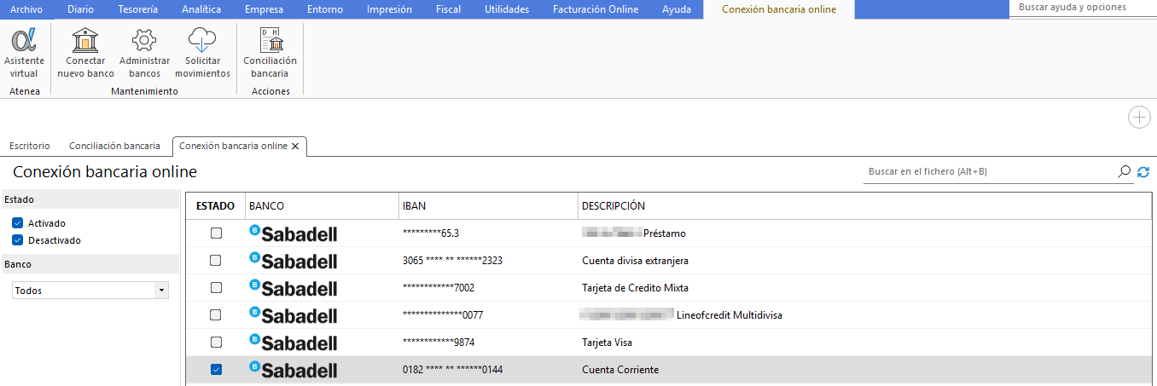Select IBAN 0182 ending 0144
Viewport: 1157px width, 386px height.
(452, 370)
